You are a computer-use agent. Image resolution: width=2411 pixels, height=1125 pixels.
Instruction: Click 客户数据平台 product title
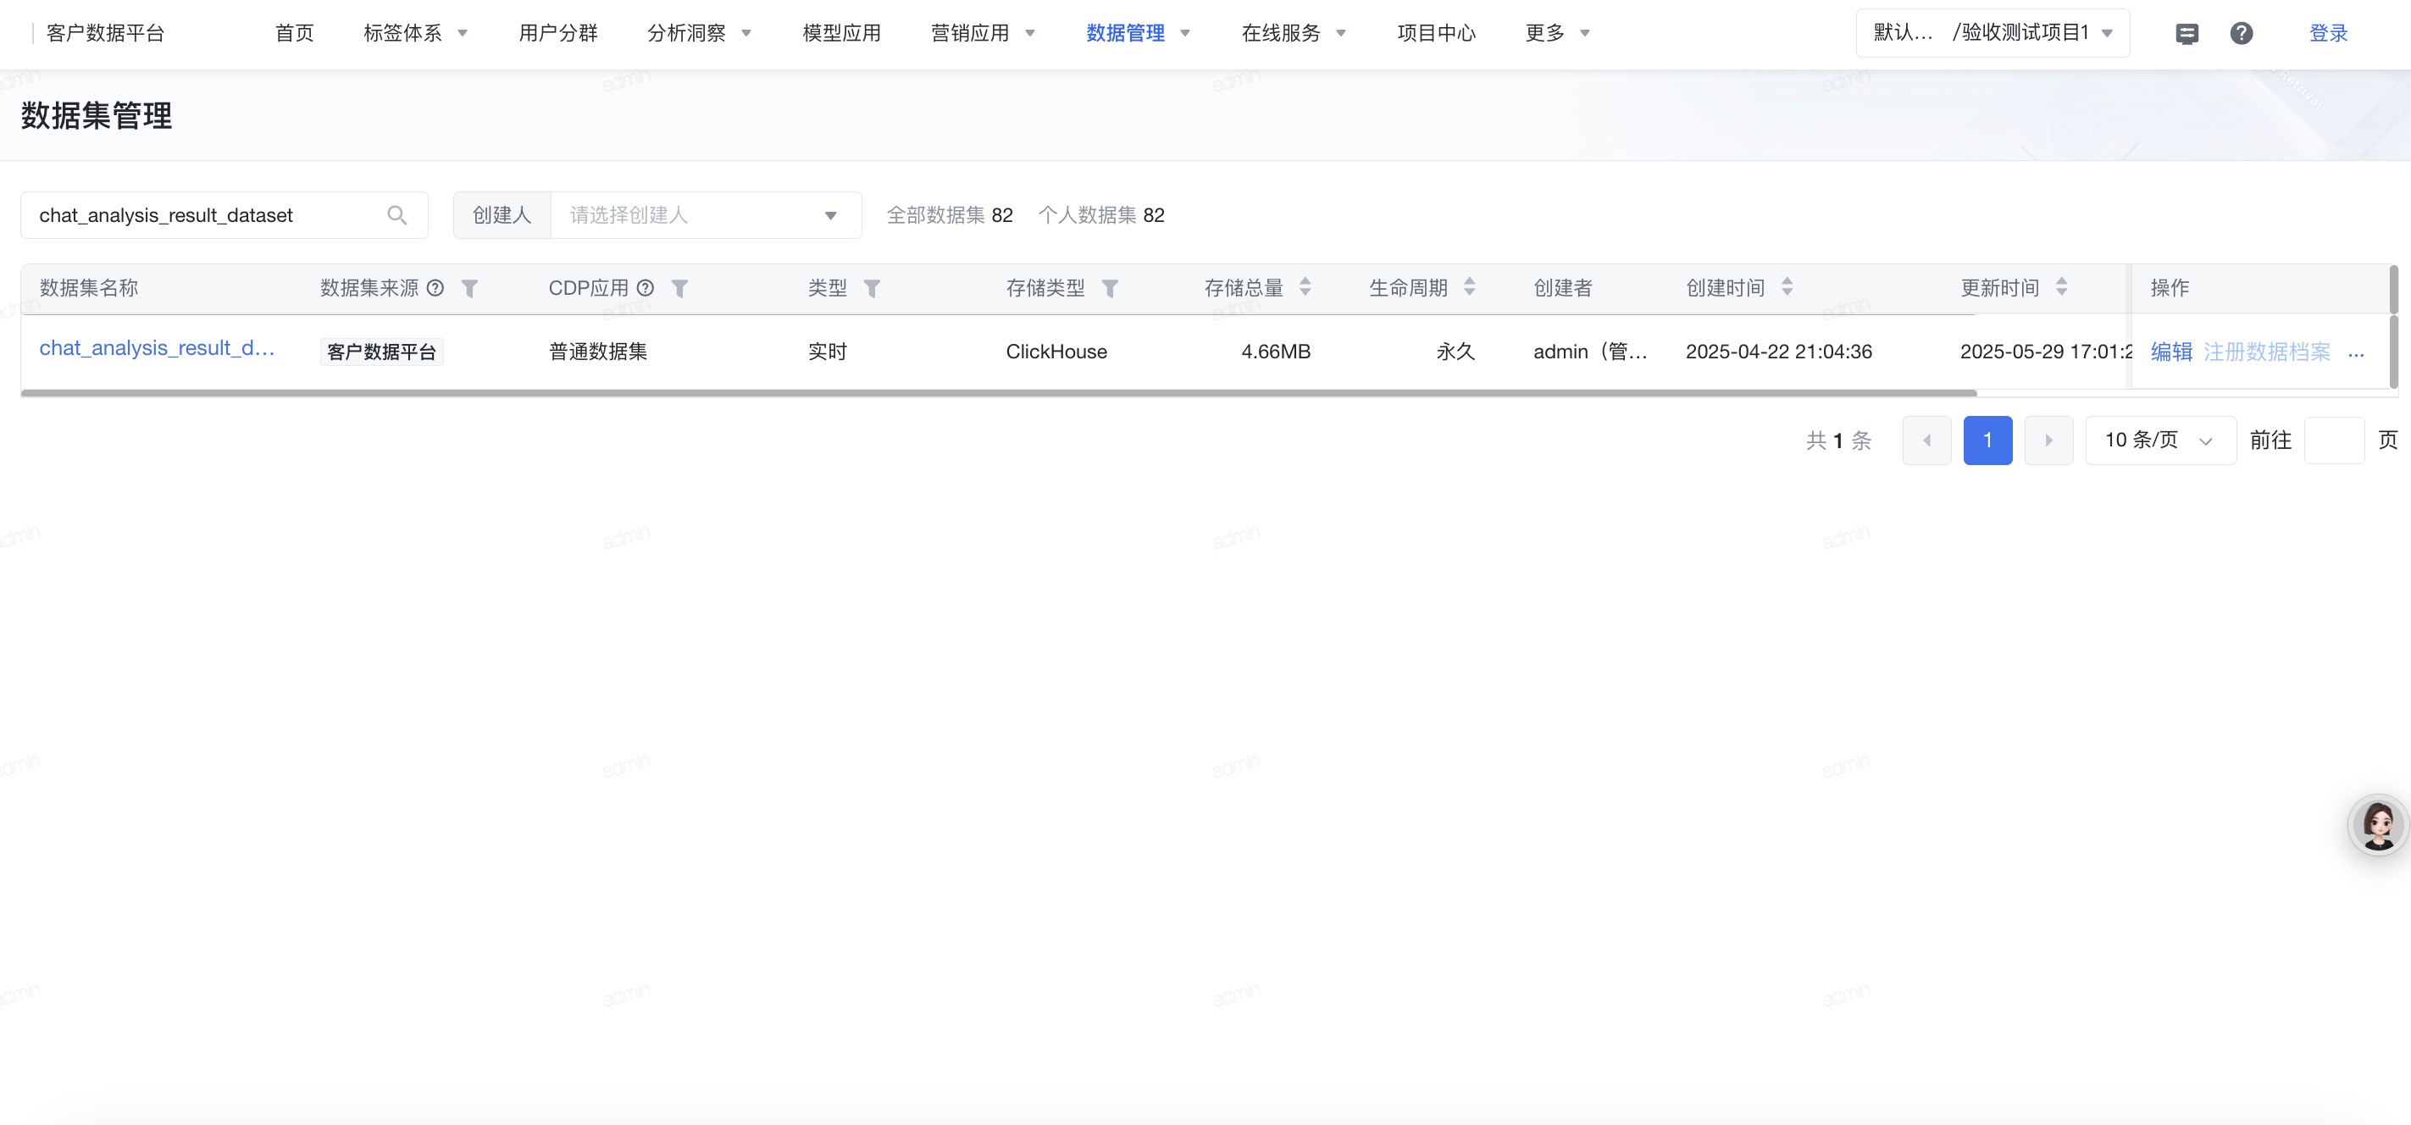[x=105, y=33]
